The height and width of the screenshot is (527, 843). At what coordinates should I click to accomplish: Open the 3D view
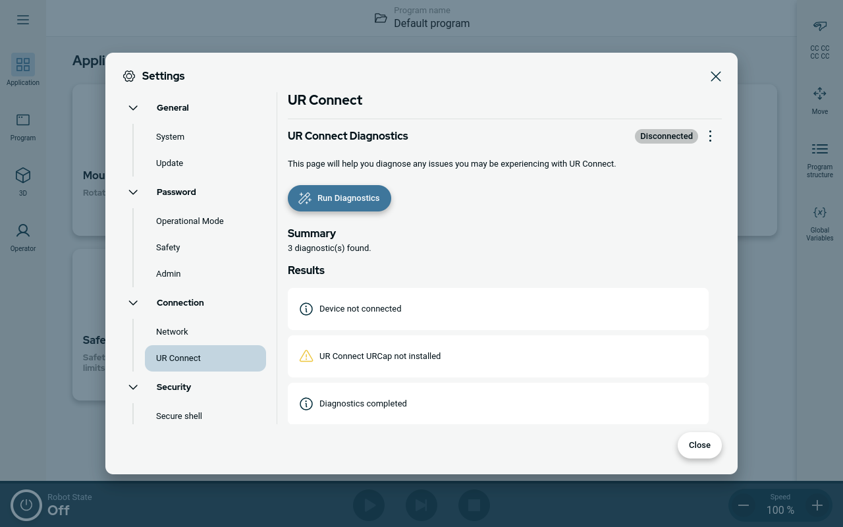[23, 176]
